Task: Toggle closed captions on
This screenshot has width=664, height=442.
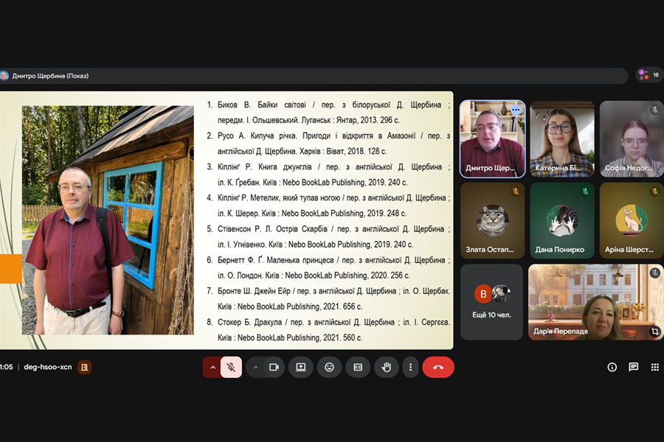Action: pyautogui.click(x=358, y=367)
